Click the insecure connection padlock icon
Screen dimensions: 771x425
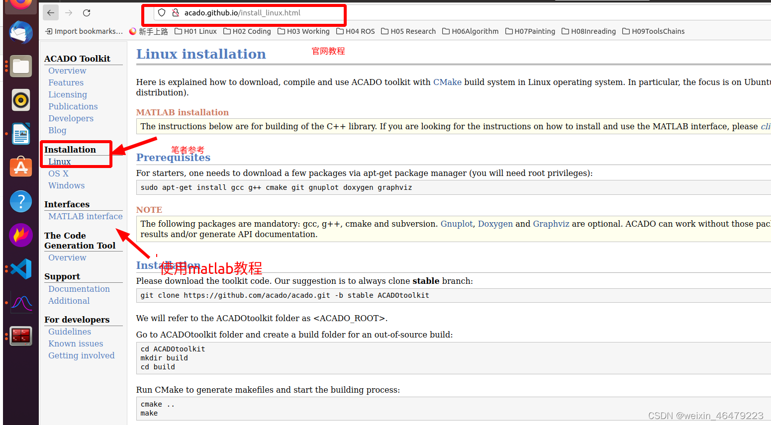pos(176,13)
